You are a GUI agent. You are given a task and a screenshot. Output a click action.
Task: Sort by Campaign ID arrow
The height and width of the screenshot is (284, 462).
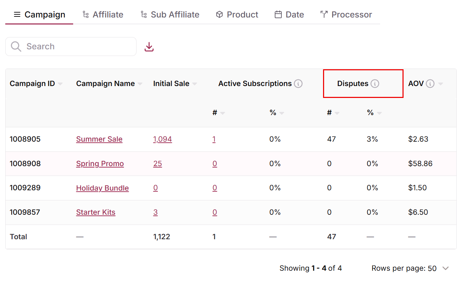click(x=60, y=84)
